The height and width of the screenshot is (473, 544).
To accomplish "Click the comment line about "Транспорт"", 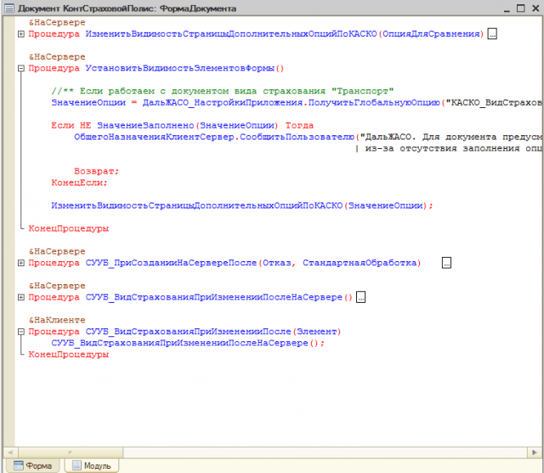I will [x=223, y=91].
